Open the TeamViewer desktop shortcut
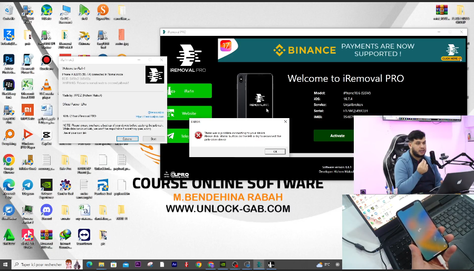Viewport: 474px width, 271px height. pyautogui.click(x=84, y=237)
